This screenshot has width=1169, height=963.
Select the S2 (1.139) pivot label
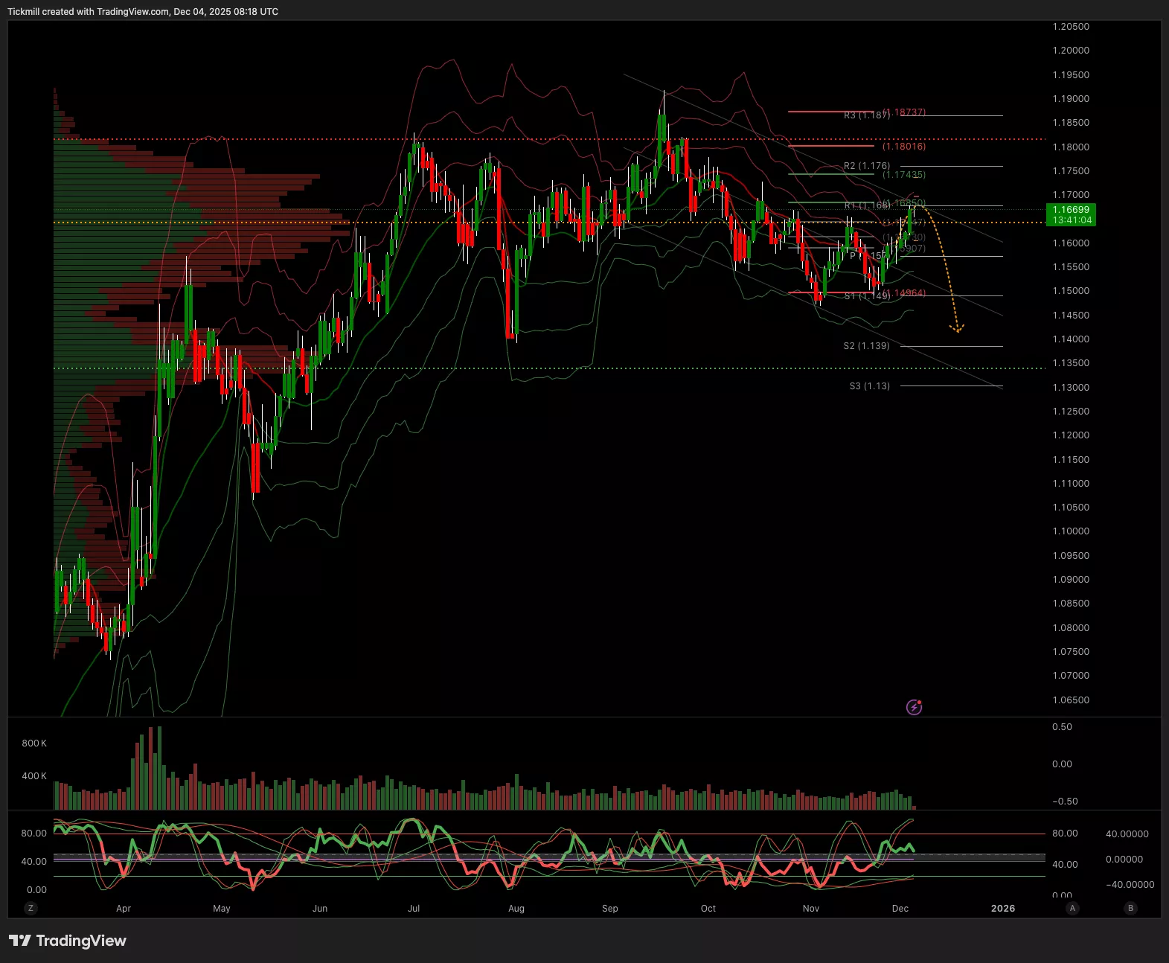click(866, 346)
